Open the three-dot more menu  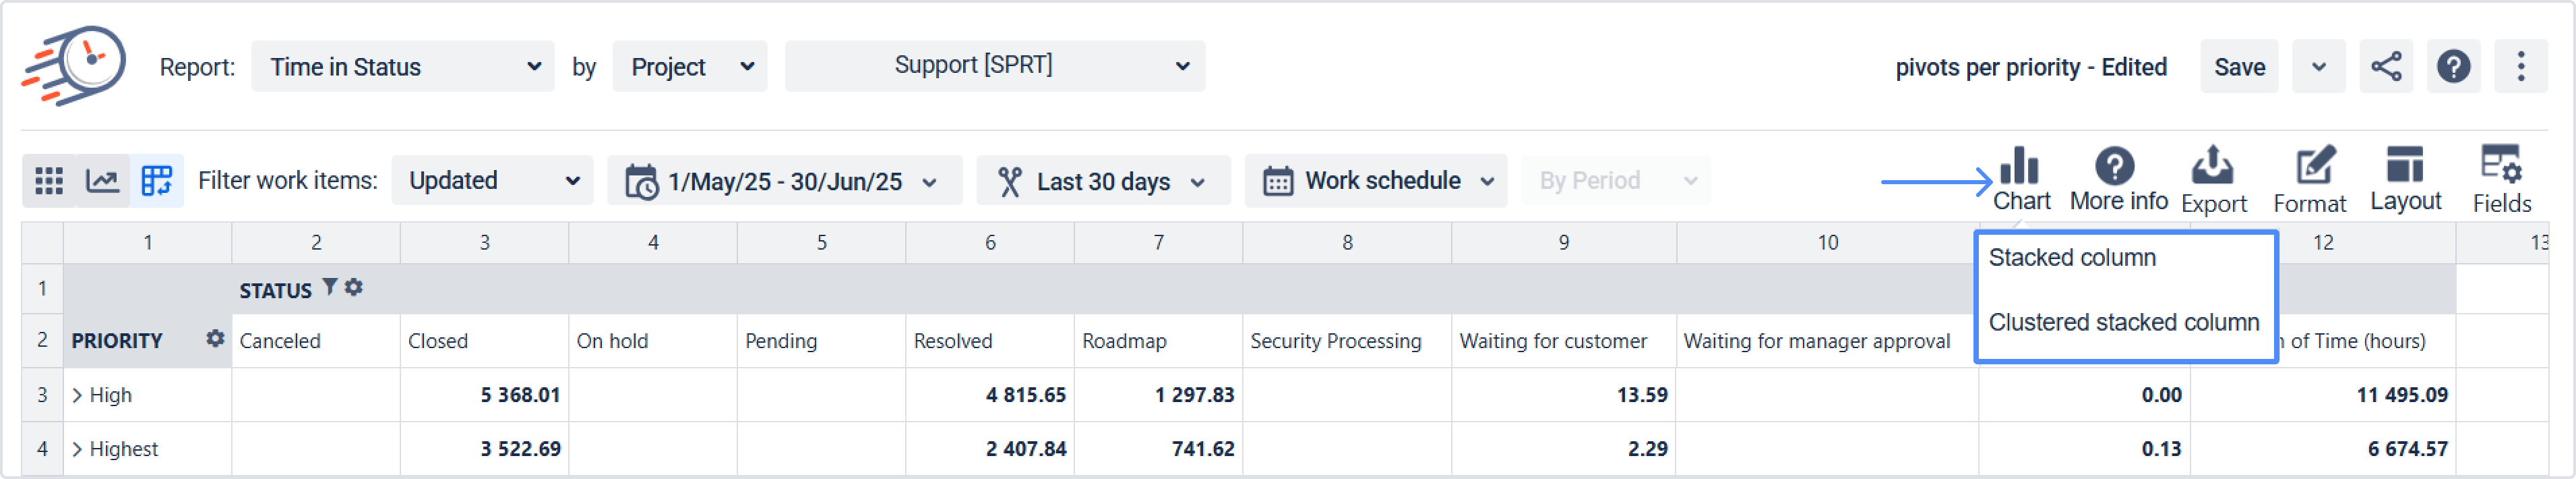point(2520,67)
